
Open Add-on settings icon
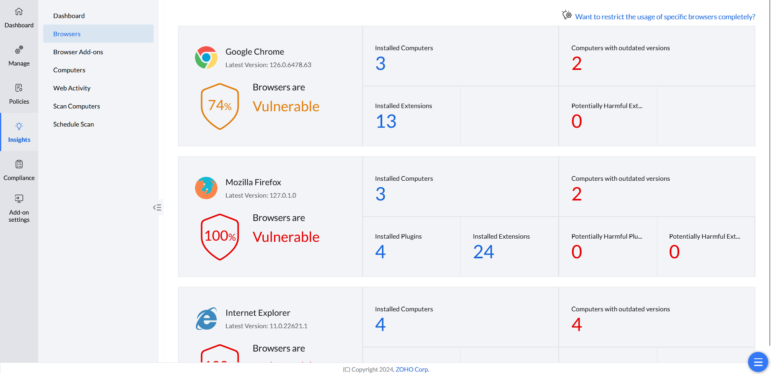click(19, 198)
